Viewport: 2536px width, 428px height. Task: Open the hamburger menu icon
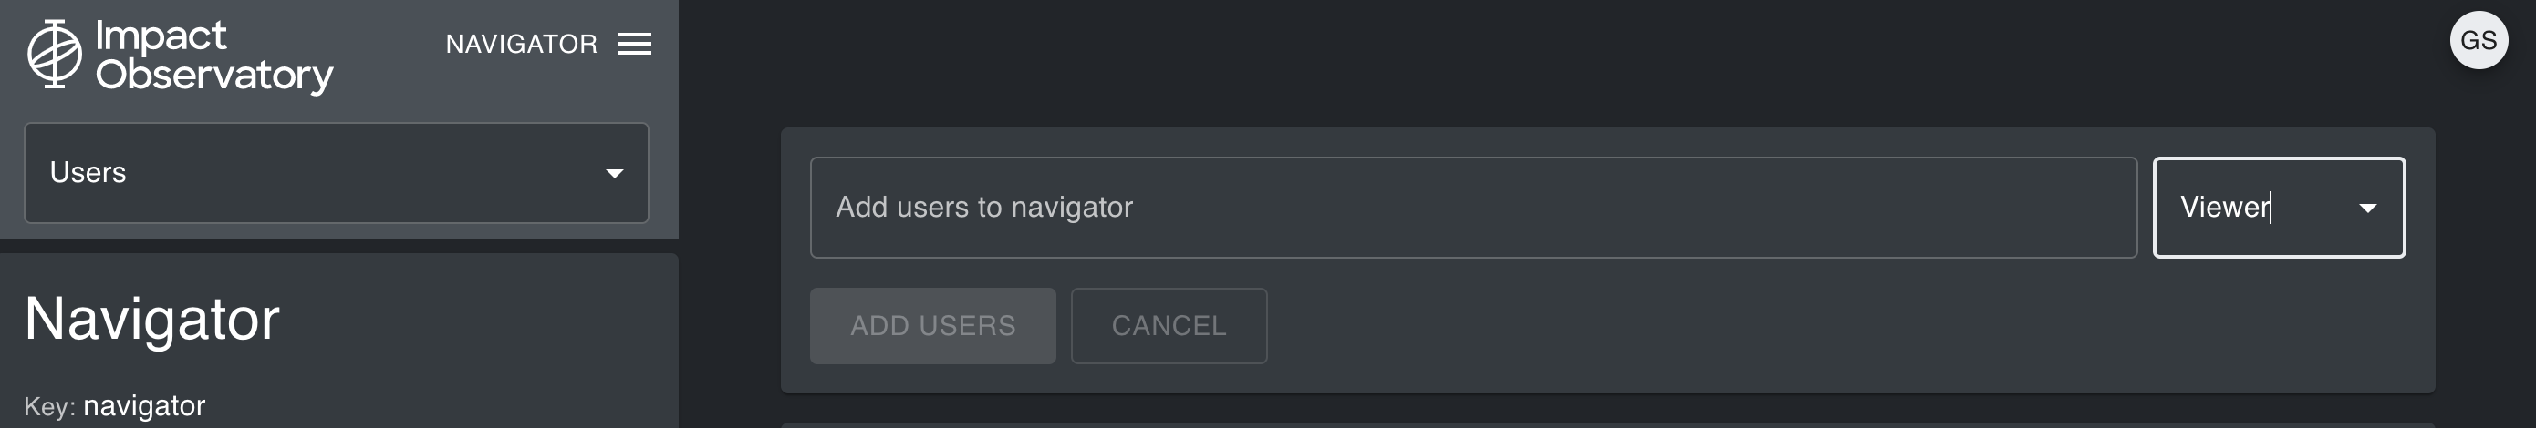[635, 45]
